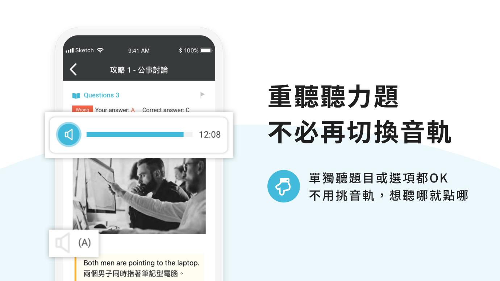Tap the Bluetooth icon in status bar
This screenshot has width=500, height=281.
[180, 50]
